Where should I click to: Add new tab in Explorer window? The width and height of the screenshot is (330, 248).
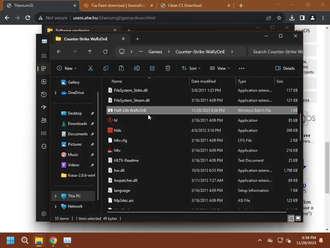(137, 39)
